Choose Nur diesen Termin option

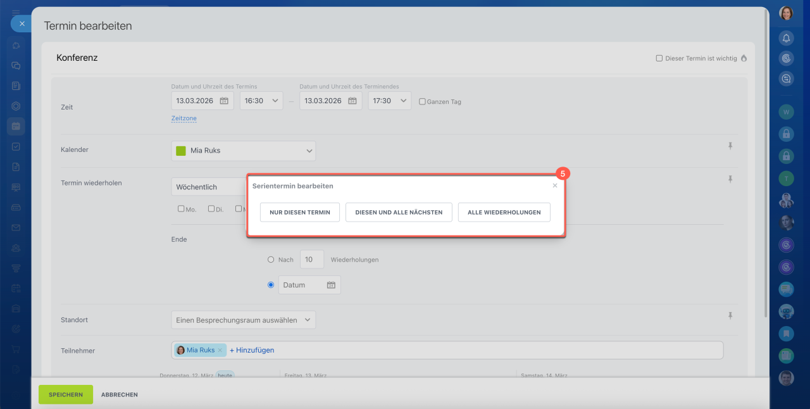300,212
